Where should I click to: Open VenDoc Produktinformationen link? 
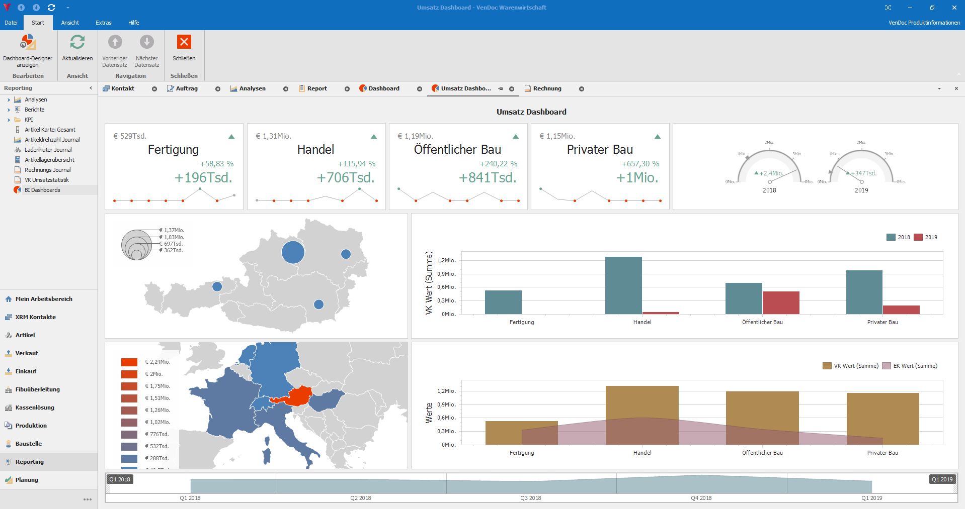924,22
